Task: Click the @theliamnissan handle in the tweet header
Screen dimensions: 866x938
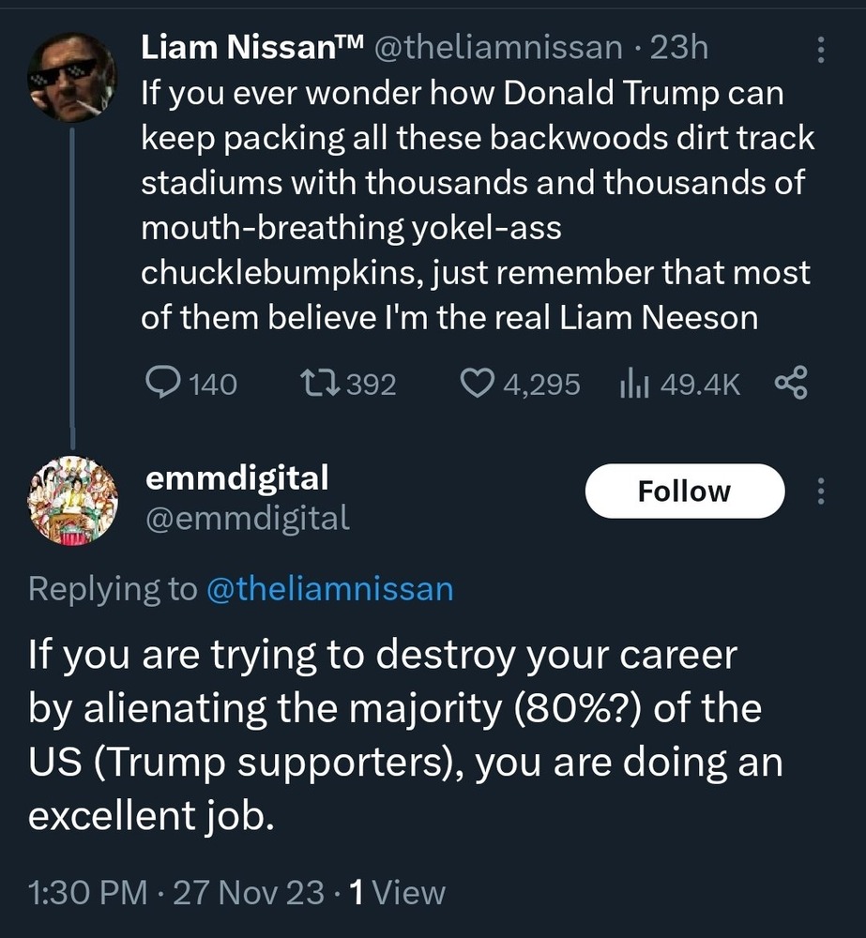Action: coord(498,48)
